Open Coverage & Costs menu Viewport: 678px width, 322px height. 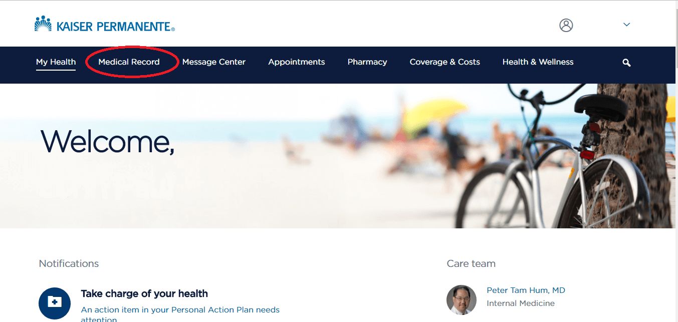tap(445, 62)
